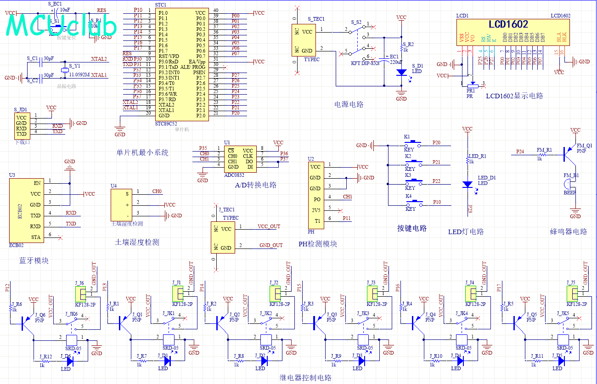Select the STC89C52 microcontroller chip
The width and height of the screenshot is (597, 384).
(181, 64)
